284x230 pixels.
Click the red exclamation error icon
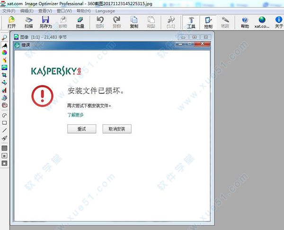43,96
